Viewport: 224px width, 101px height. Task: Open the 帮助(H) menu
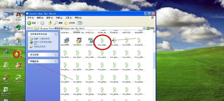pyautogui.click(x=78, y=18)
